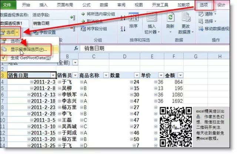Click 取消组合 ungroup icon
This screenshot has width=237, height=155.
click(83, 21)
